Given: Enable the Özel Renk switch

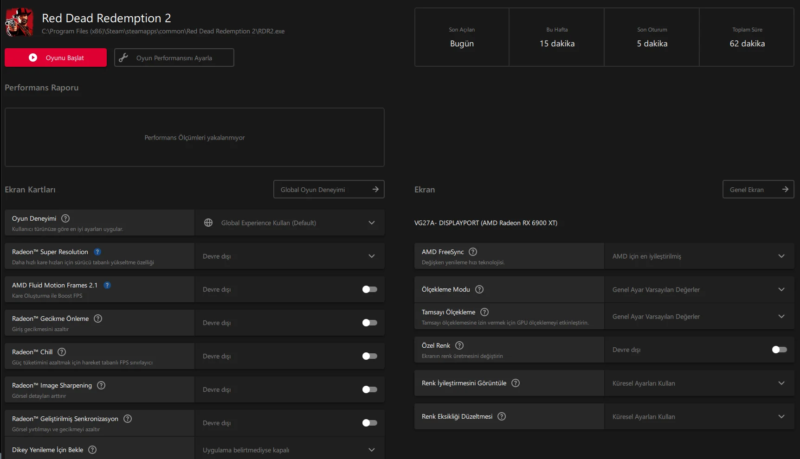Looking at the screenshot, I should pos(779,350).
